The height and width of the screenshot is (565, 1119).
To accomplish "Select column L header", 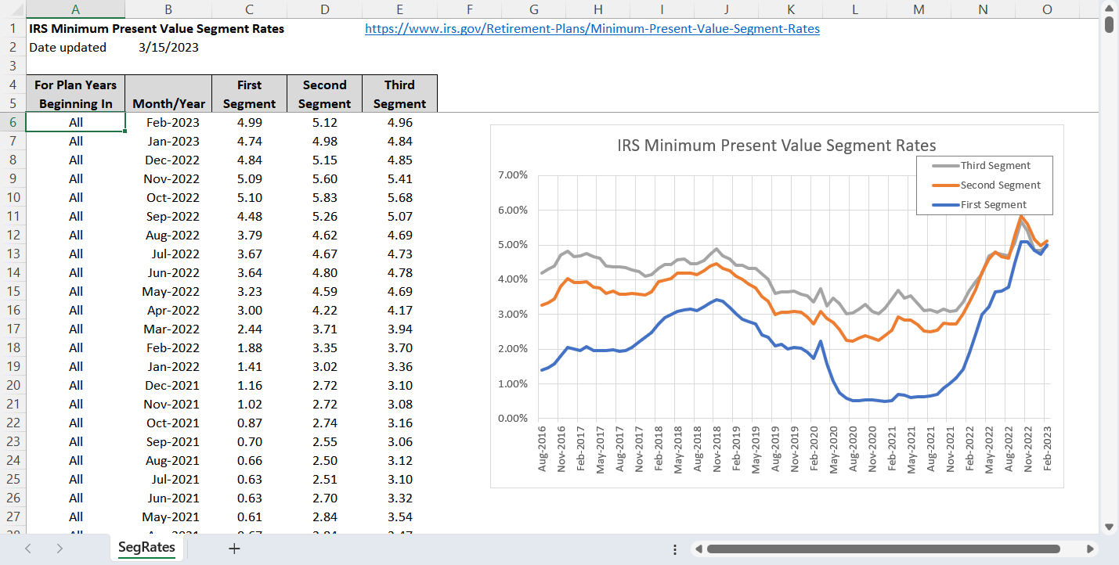I will [855, 9].
